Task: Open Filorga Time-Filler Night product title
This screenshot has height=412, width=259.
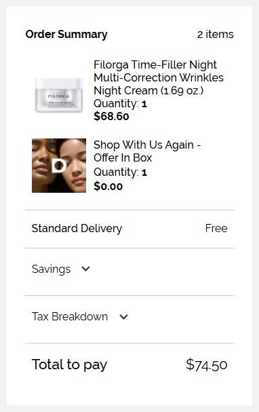Action: coord(159,77)
